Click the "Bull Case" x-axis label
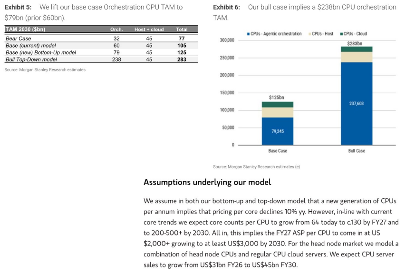Screen dimensions: 405x274 (357, 151)
